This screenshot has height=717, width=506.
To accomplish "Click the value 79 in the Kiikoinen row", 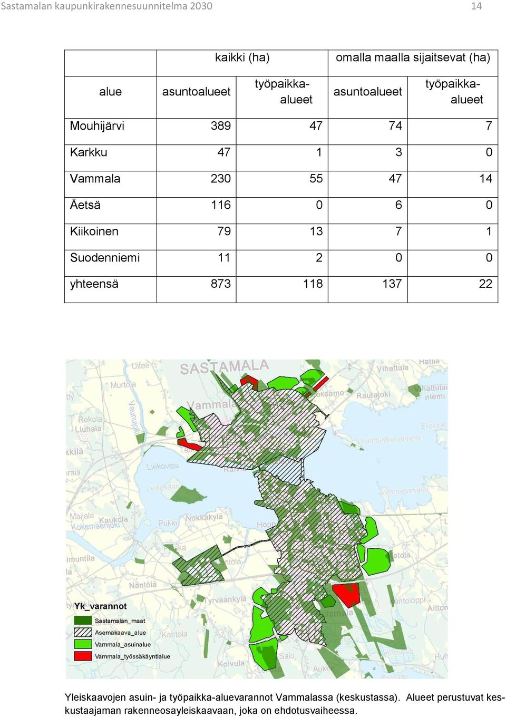I will (224, 231).
